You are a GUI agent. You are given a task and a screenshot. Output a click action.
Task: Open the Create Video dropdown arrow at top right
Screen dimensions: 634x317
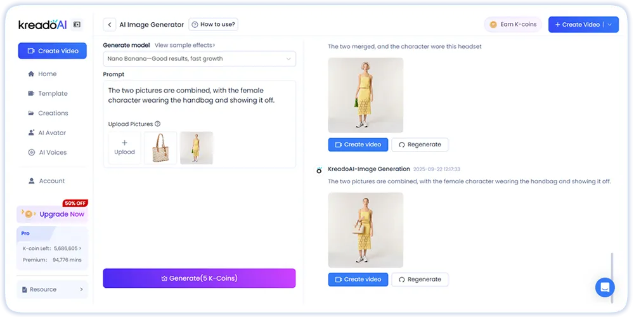click(x=610, y=25)
